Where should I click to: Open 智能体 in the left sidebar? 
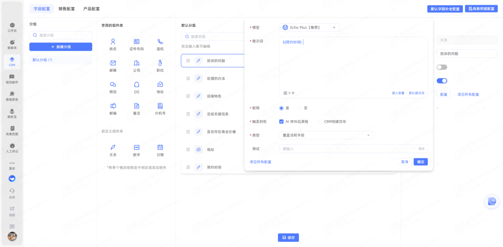click(x=12, y=42)
